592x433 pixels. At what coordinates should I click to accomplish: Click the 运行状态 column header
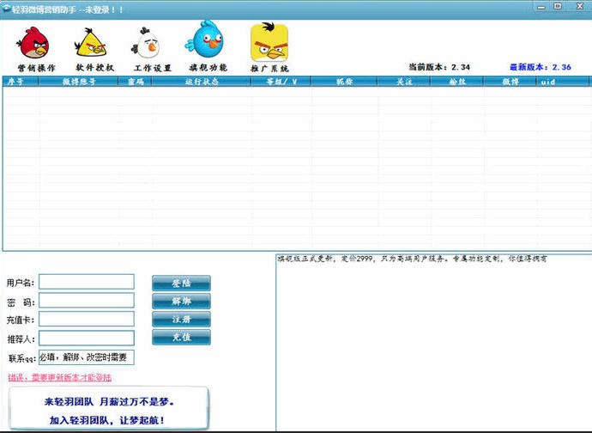point(202,82)
